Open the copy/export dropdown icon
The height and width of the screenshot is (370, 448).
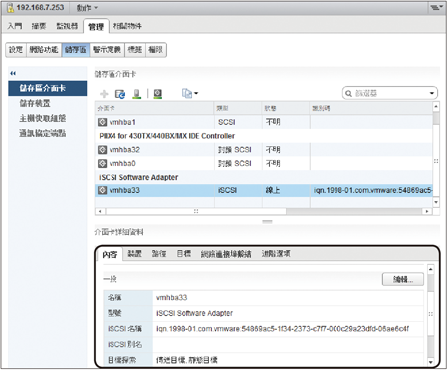click(x=190, y=94)
